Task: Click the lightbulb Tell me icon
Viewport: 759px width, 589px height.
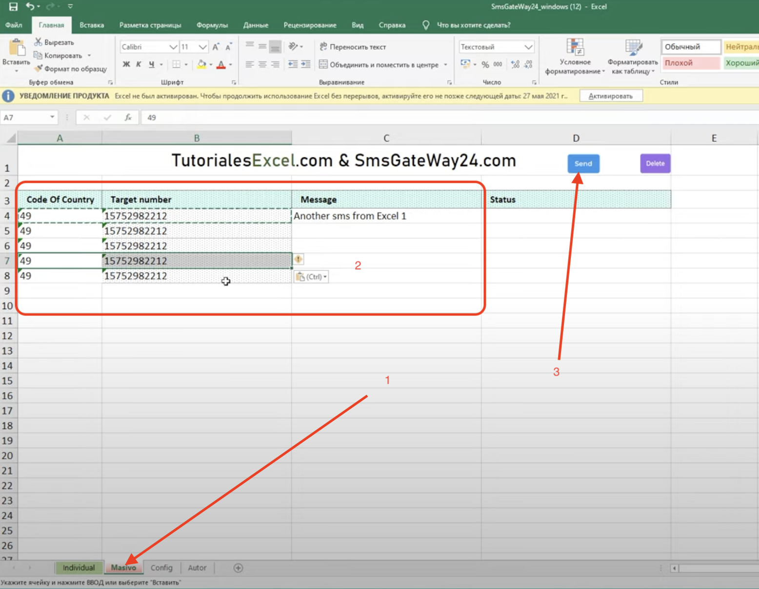Action: [426, 25]
